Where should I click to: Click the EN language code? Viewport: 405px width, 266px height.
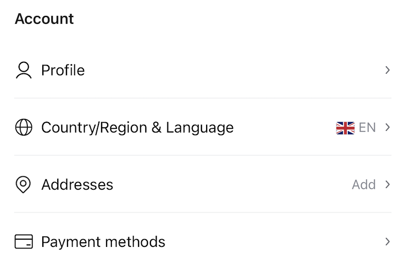[367, 127]
